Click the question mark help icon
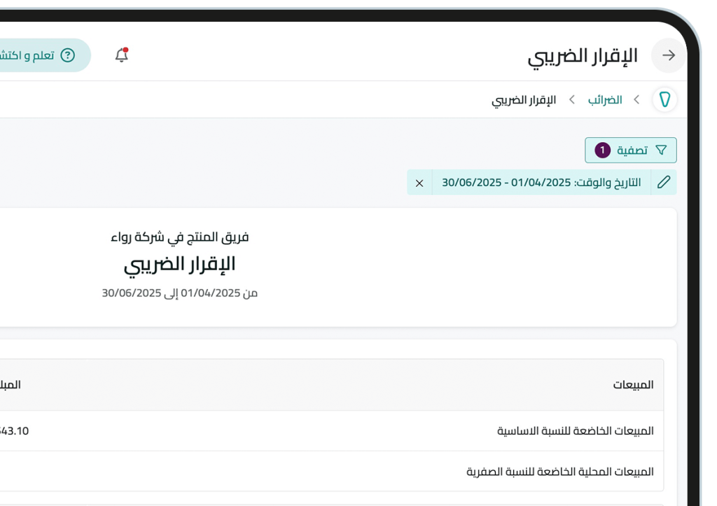 coord(67,55)
